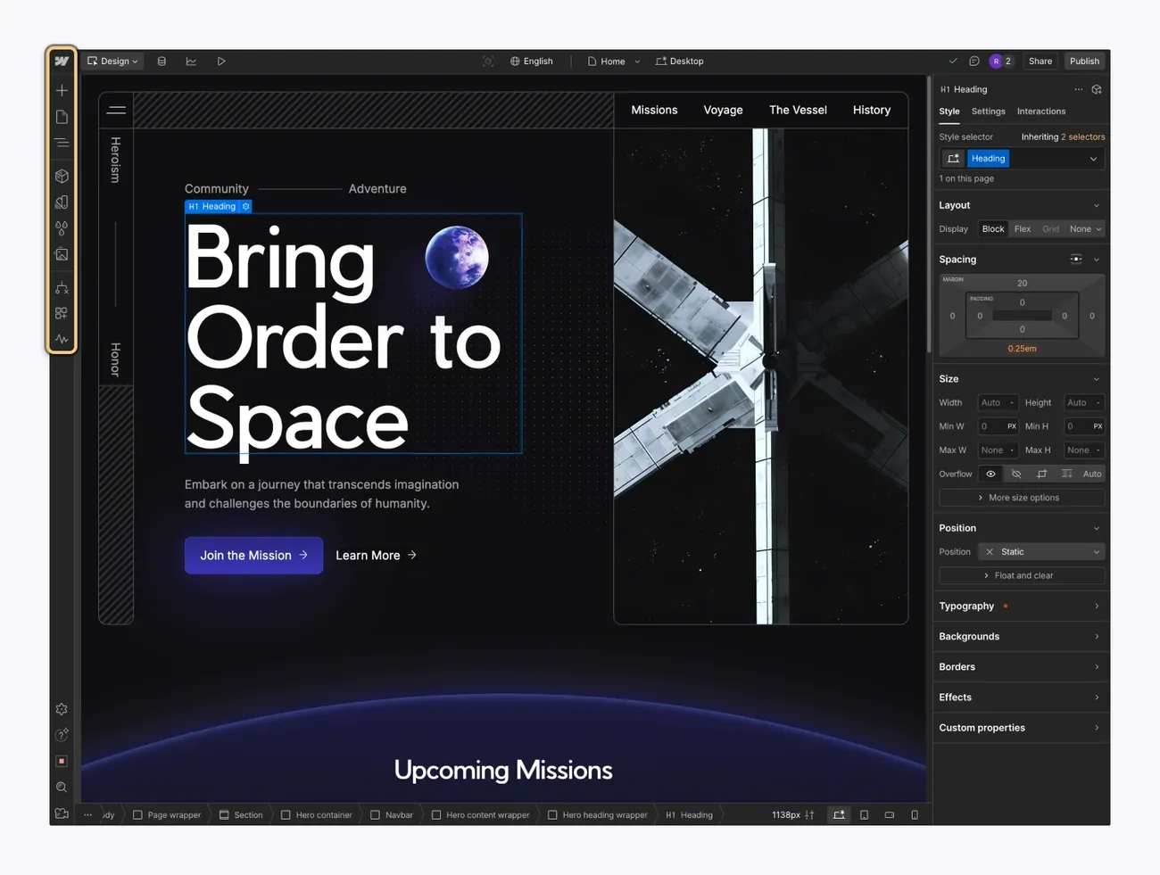Switch to the Interactions tab
Viewport: 1160px width, 875px height.
pos(1040,111)
